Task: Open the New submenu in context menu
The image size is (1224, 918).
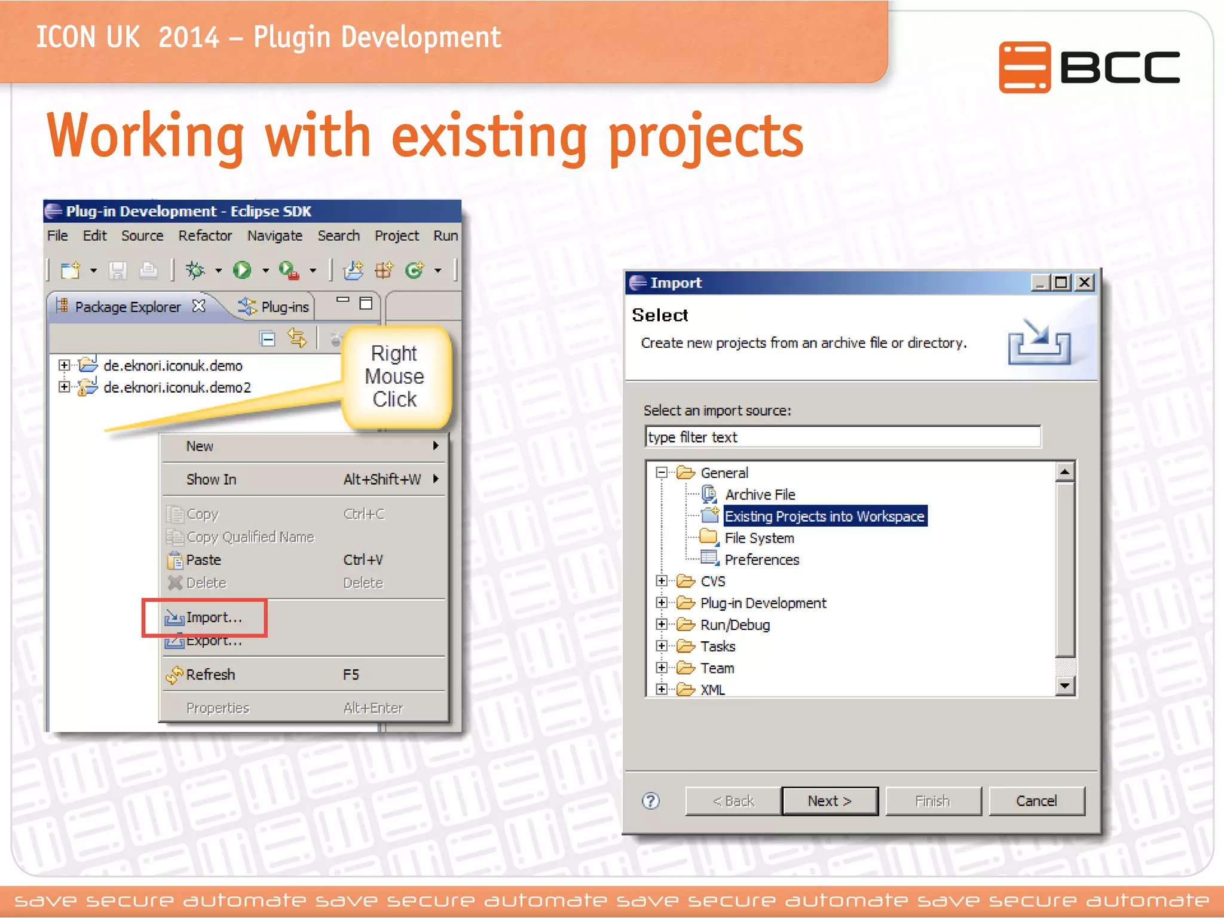Action: 304,446
